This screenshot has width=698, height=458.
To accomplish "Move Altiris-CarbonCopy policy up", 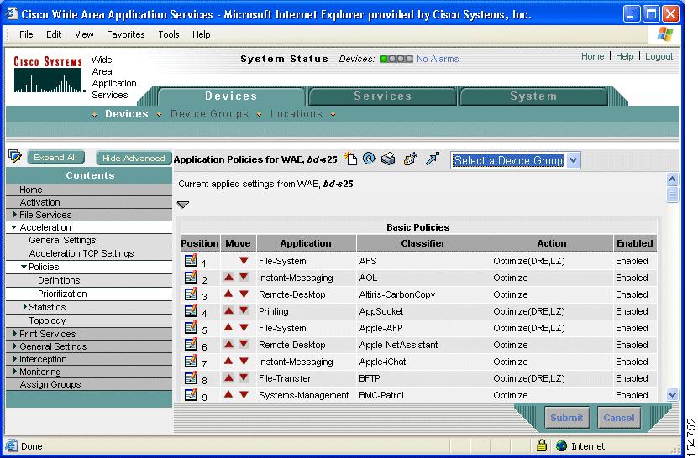I will tap(228, 294).
